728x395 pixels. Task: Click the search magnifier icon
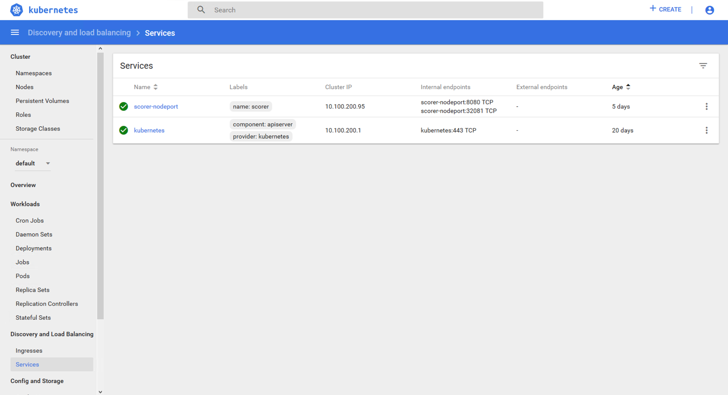pos(201,10)
